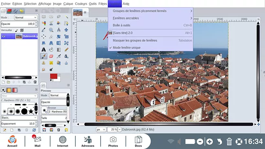
Task: Refresh brushes in the Brushes panel
Action: [34, 130]
